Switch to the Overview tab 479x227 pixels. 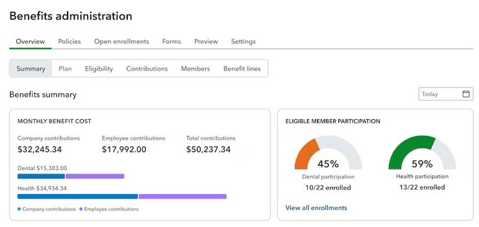click(x=30, y=42)
